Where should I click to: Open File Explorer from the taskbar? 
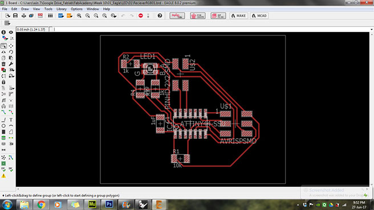coord(24,204)
